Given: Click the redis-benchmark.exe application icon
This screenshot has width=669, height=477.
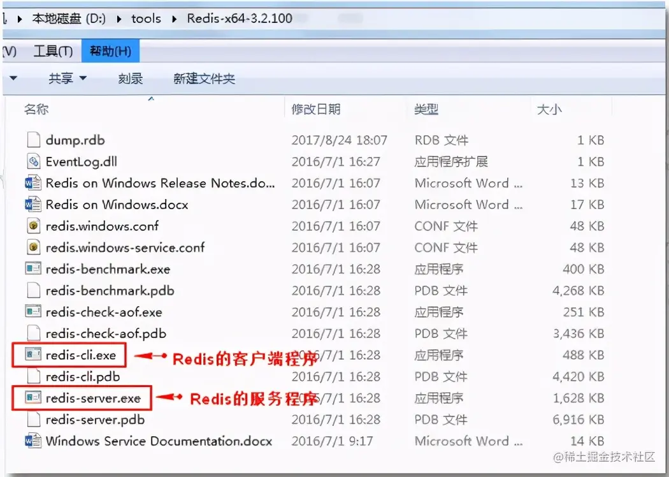Looking at the screenshot, I should coord(33,268).
